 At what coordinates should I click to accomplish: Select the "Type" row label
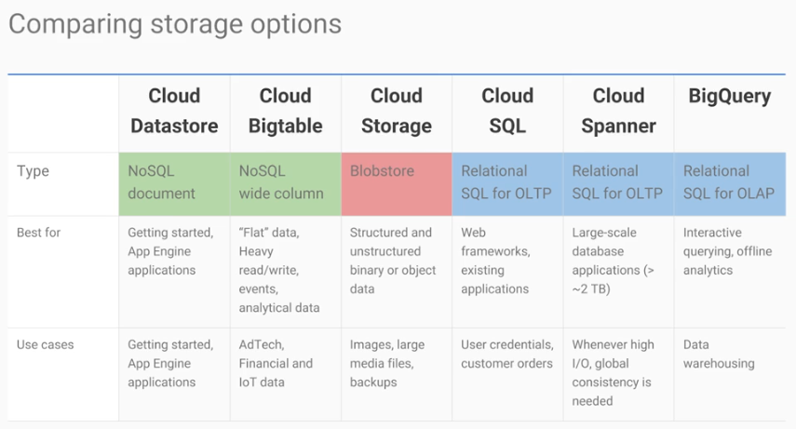[x=33, y=171]
